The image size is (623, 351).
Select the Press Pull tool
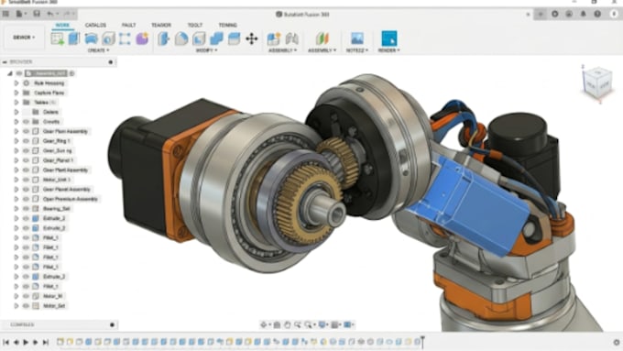[163, 38]
